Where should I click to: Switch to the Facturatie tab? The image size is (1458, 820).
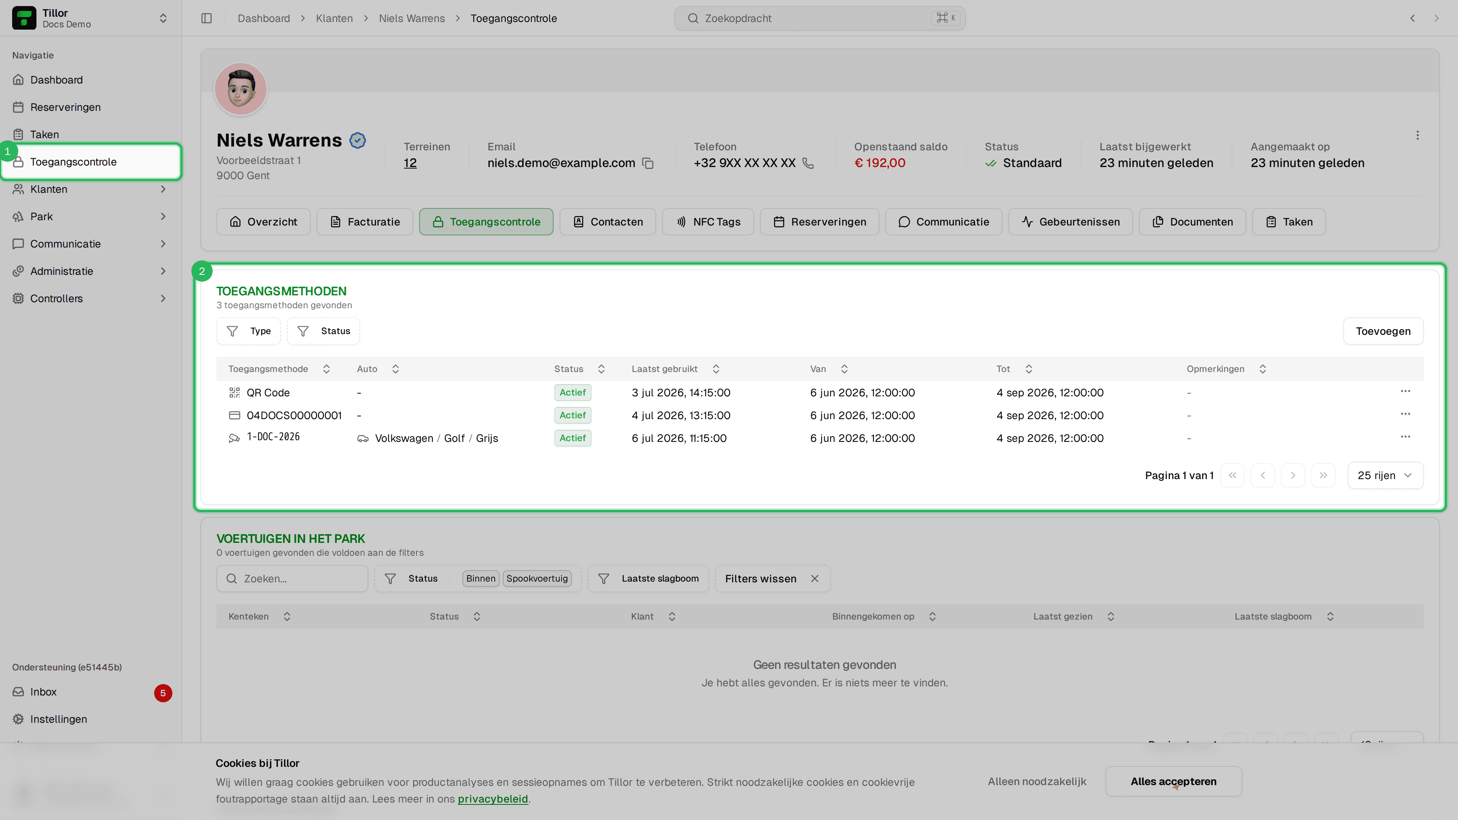[364, 222]
